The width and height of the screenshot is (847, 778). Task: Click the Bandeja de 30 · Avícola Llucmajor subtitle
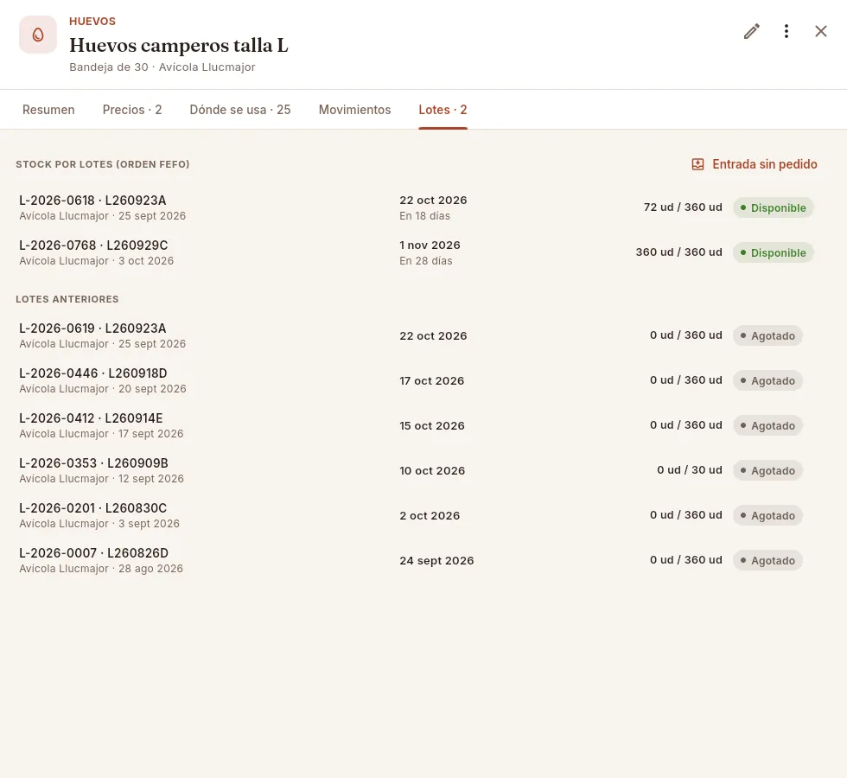click(162, 67)
